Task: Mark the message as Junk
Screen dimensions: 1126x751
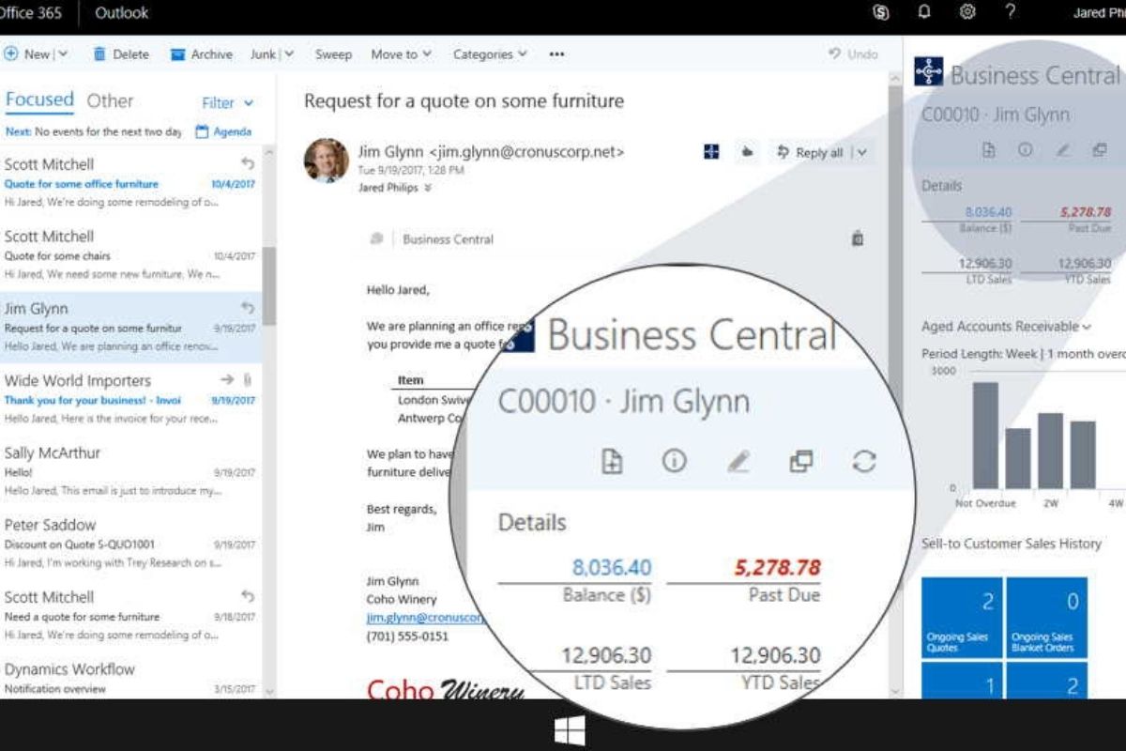Action: click(x=263, y=54)
